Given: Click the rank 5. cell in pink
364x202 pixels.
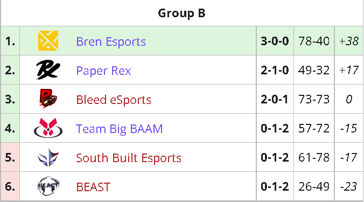Looking at the screenshot, I should 10,157.
